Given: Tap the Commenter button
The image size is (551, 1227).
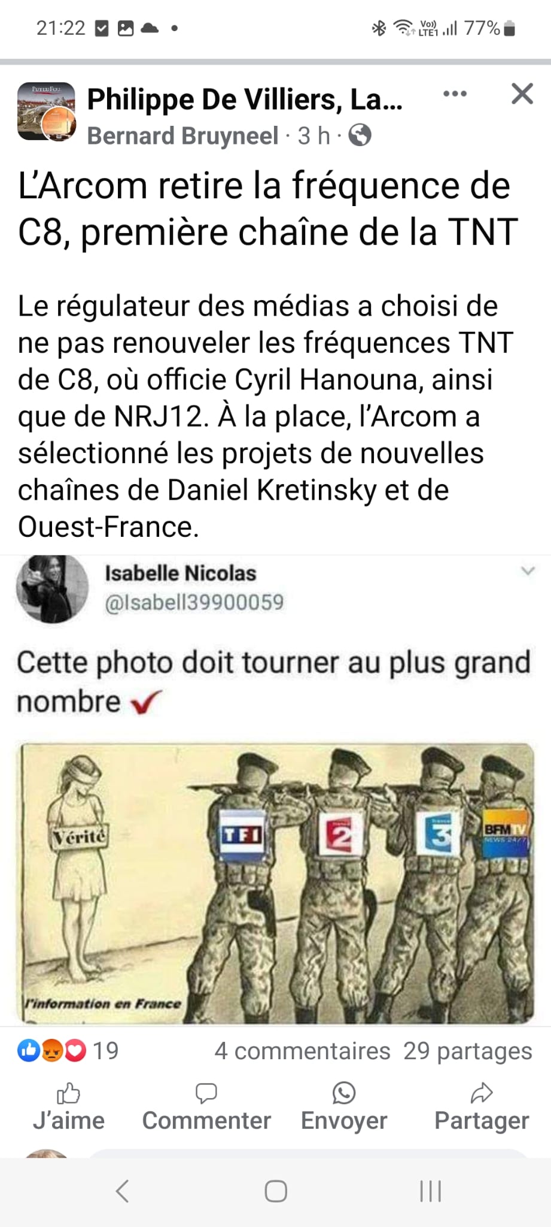Looking at the screenshot, I should [206, 1108].
